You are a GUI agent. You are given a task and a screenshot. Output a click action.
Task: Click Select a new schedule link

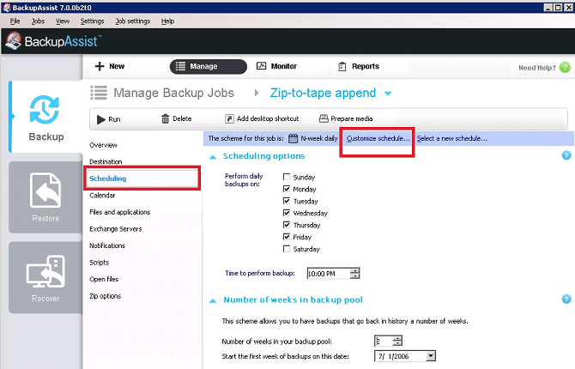coord(452,138)
